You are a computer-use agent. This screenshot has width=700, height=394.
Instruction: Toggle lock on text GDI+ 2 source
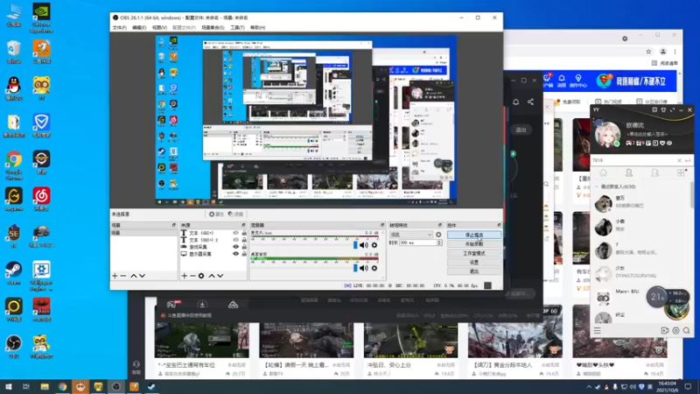click(x=244, y=240)
